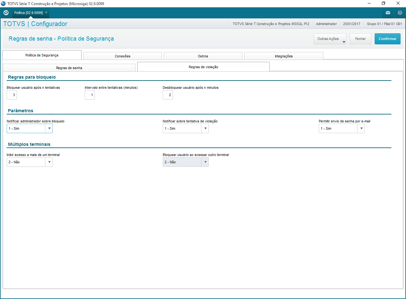This screenshot has width=406, height=299.
Task: Edit Desbloquear usuário após n minutos field
Action: [168, 95]
